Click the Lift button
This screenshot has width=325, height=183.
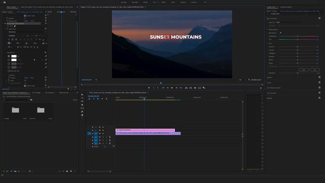186,88
